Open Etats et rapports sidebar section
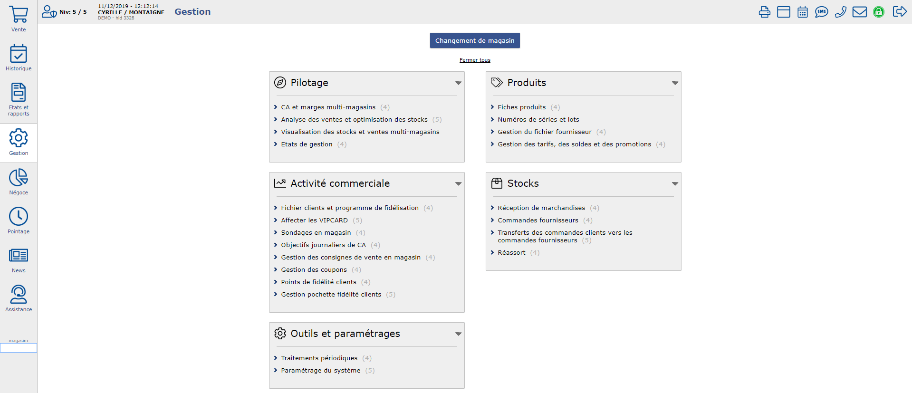This screenshot has width=912, height=393. pyautogui.click(x=19, y=99)
